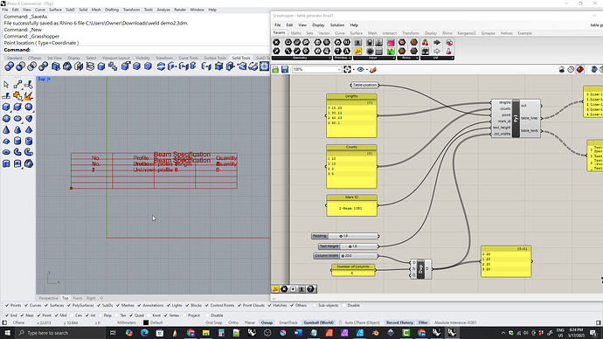The height and width of the screenshot is (339, 603).
Task: Toggle the Cen object snap checkbox
Action: point(73,315)
